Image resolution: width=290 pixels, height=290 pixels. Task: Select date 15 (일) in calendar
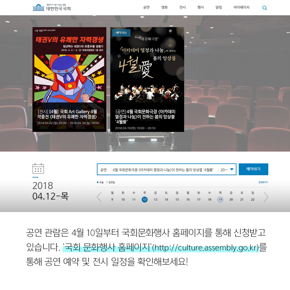pos(177,199)
